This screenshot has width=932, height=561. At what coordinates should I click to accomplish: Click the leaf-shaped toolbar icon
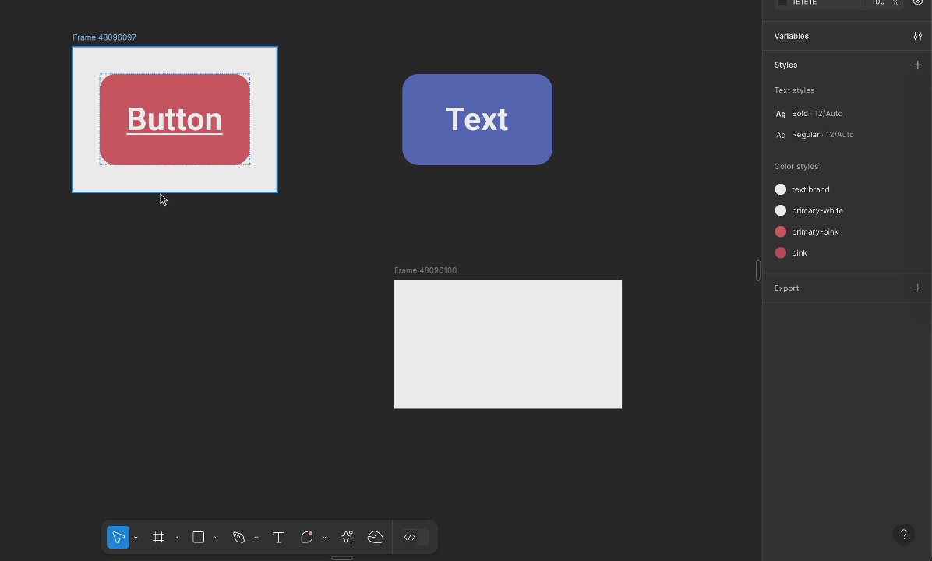pyautogui.click(x=376, y=537)
